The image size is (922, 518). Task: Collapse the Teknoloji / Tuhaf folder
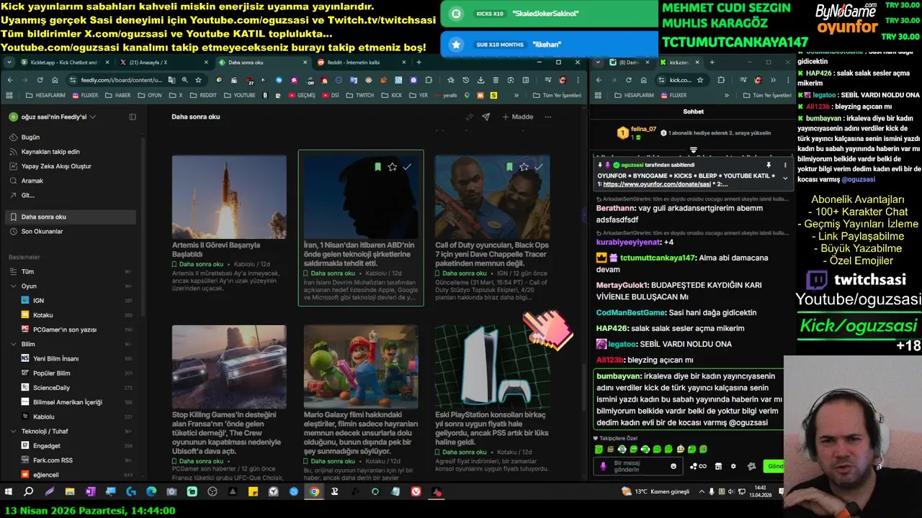14,431
